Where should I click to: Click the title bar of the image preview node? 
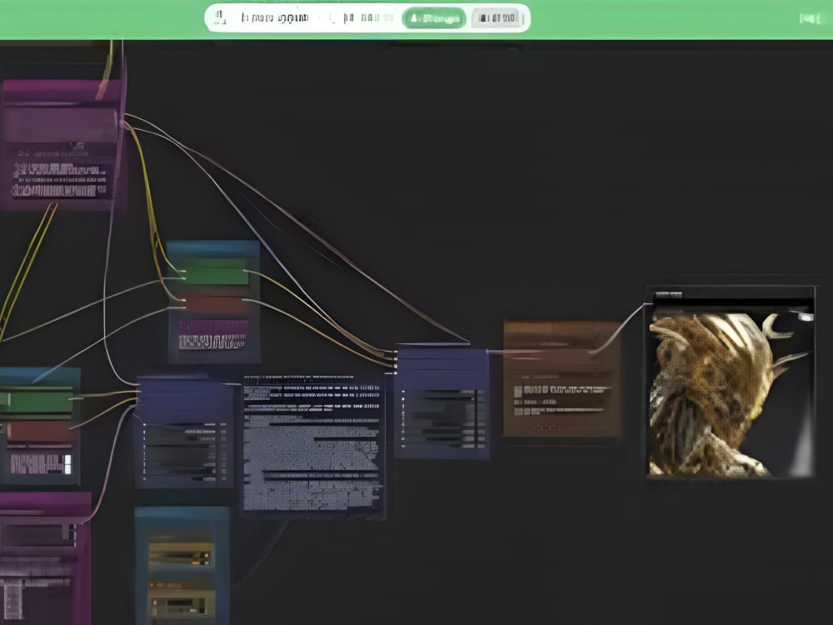731,294
